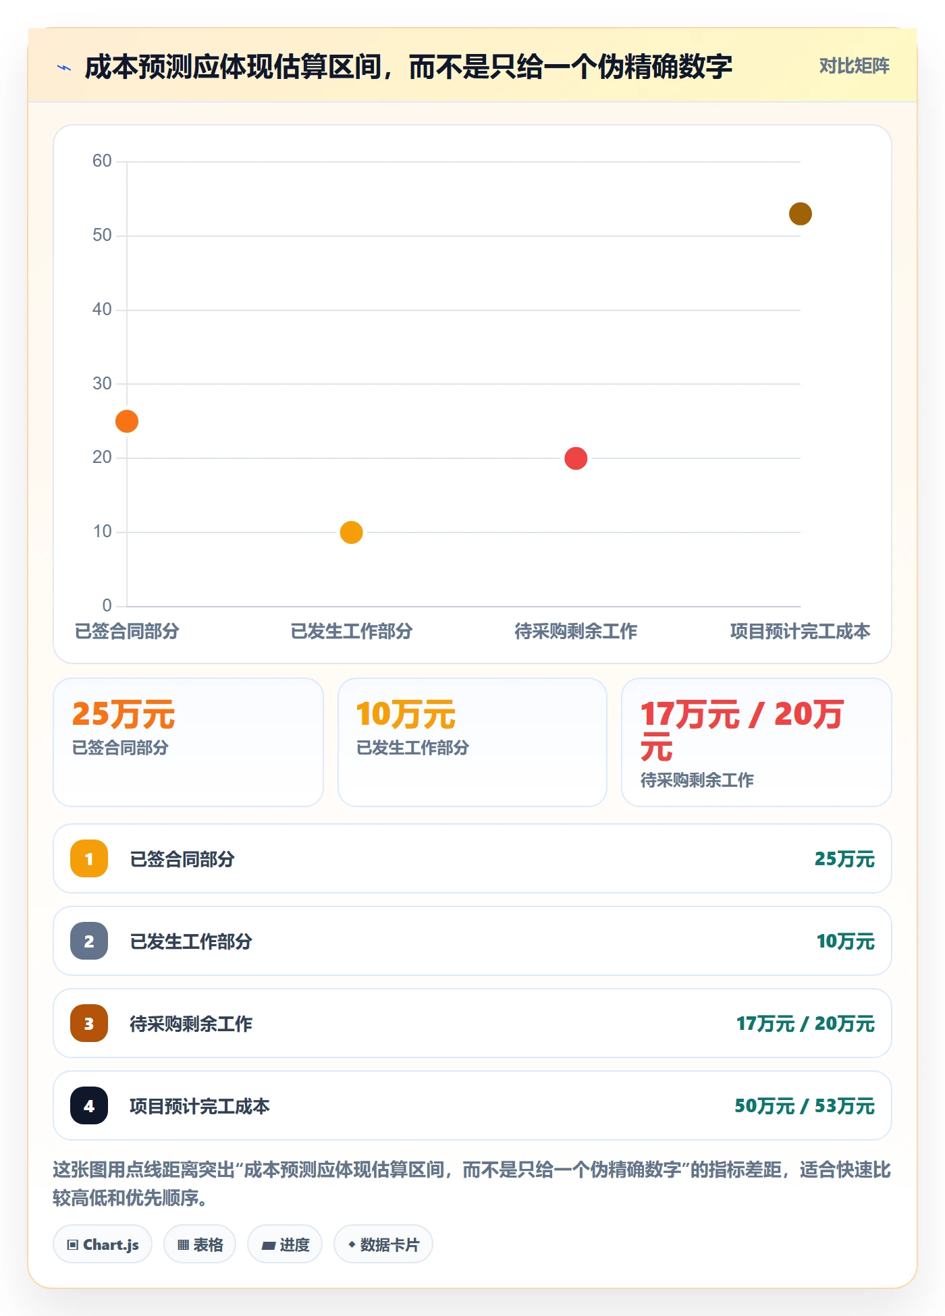The width and height of the screenshot is (945, 1316).
Task: Click the 25万元 value in first list row
Action: point(844,859)
